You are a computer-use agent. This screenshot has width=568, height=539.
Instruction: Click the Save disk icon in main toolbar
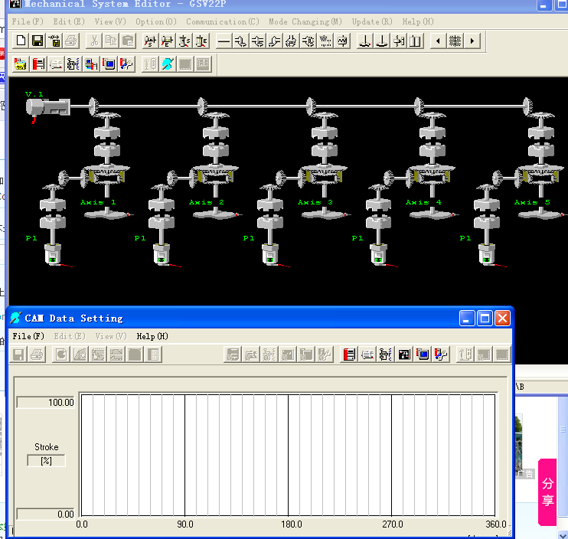point(38,41)
